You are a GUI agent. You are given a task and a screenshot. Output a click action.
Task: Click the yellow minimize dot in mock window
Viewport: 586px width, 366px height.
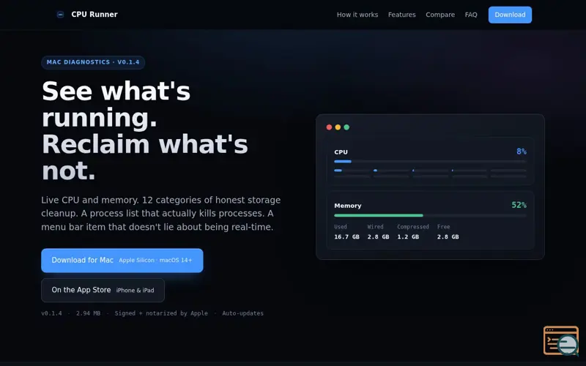(x=338, y=127)
